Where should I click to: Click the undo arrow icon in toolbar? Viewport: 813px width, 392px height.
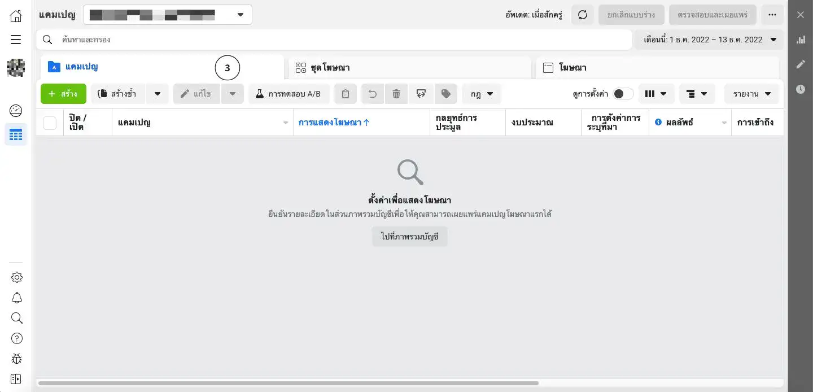[x=373, y=94]
